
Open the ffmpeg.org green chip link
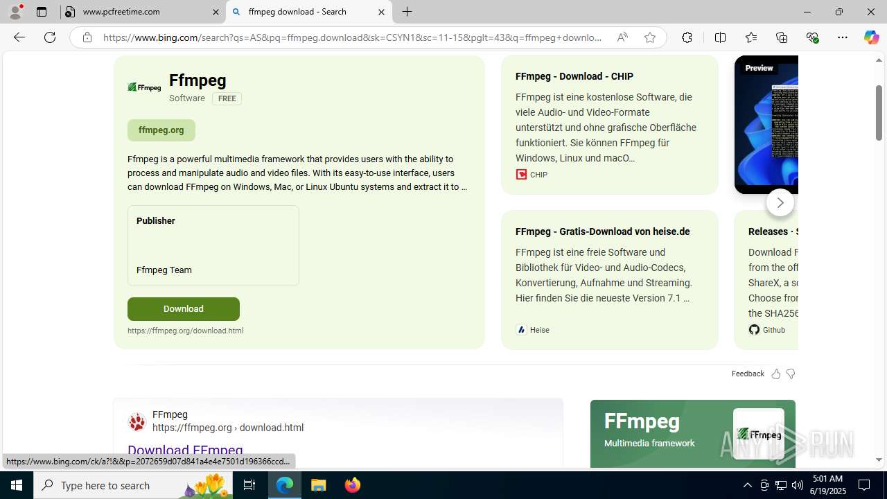[x=161, y=130]
